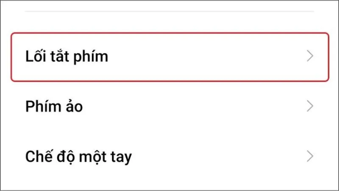Open the Lối tắt phím menu item

pyautogui.click(x=170, y=57)
